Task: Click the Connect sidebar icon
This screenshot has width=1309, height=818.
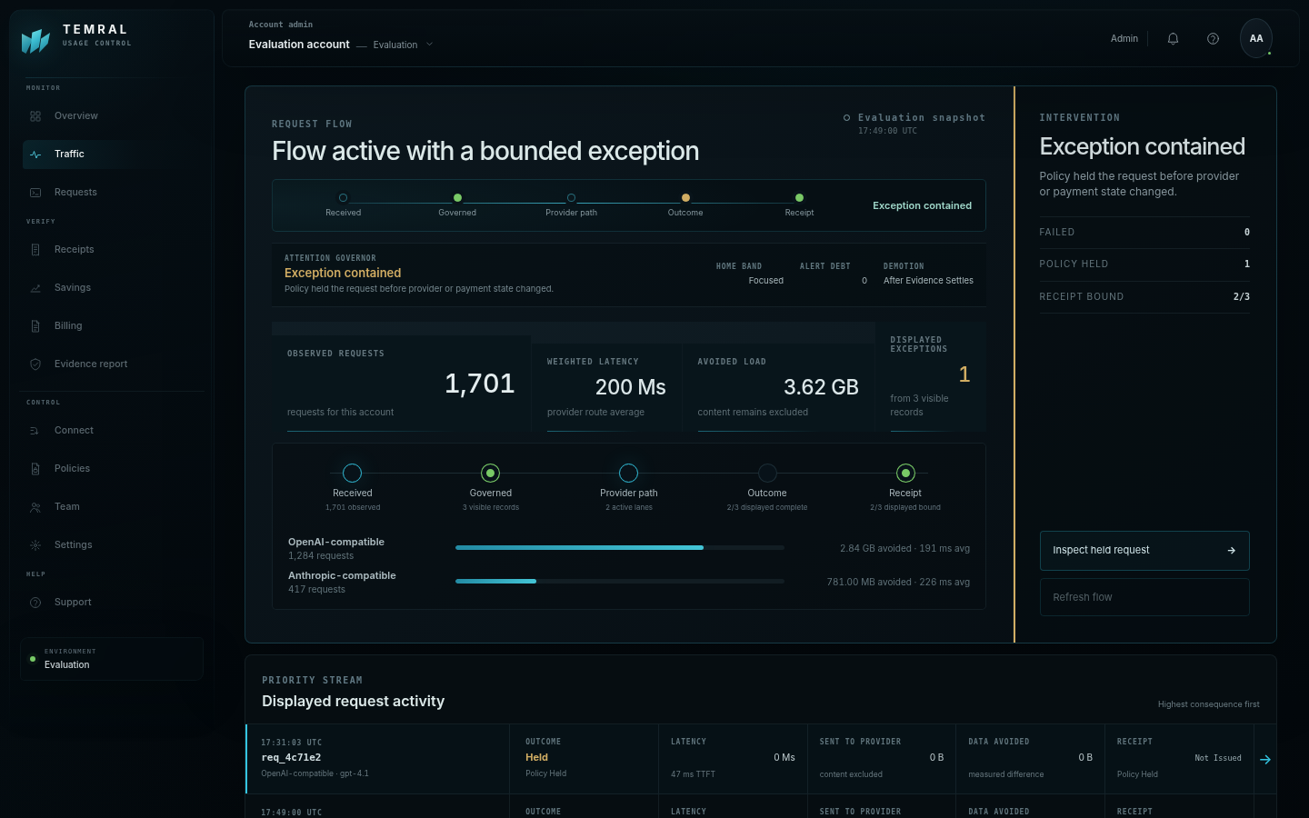Action: tap(35, 431)
